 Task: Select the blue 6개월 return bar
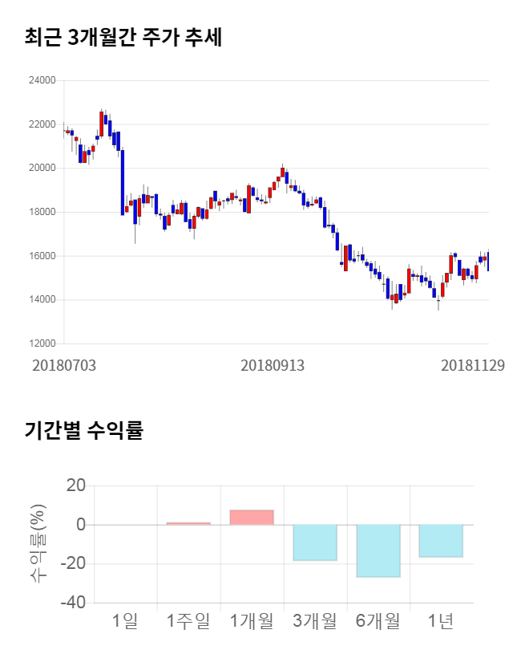[x=378, y=550]
